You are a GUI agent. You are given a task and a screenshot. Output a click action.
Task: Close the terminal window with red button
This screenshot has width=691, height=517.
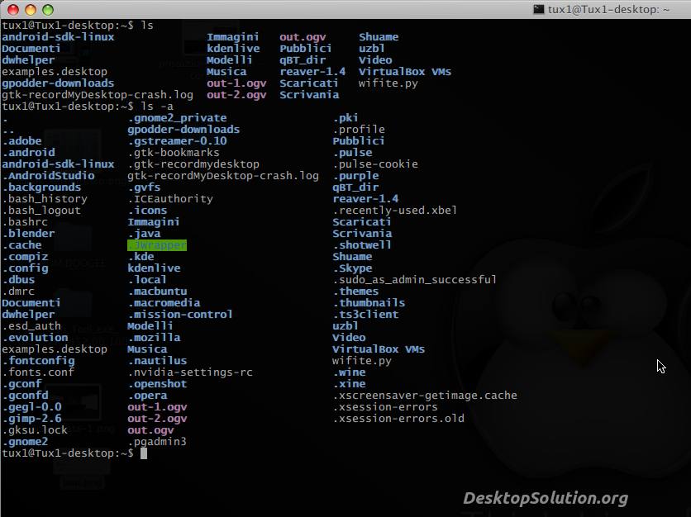click(x=12, y=10)
